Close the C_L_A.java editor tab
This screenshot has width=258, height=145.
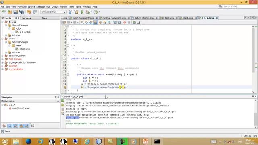pyautogui.click(x=217, y=18)
